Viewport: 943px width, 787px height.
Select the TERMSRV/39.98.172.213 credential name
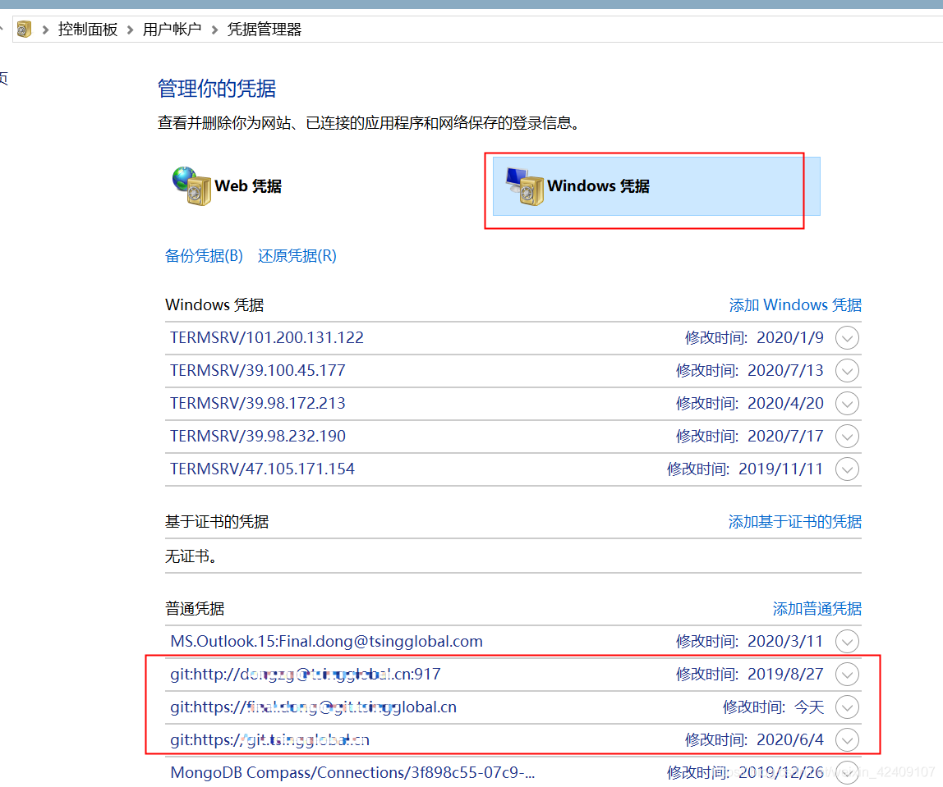point(257,403)
